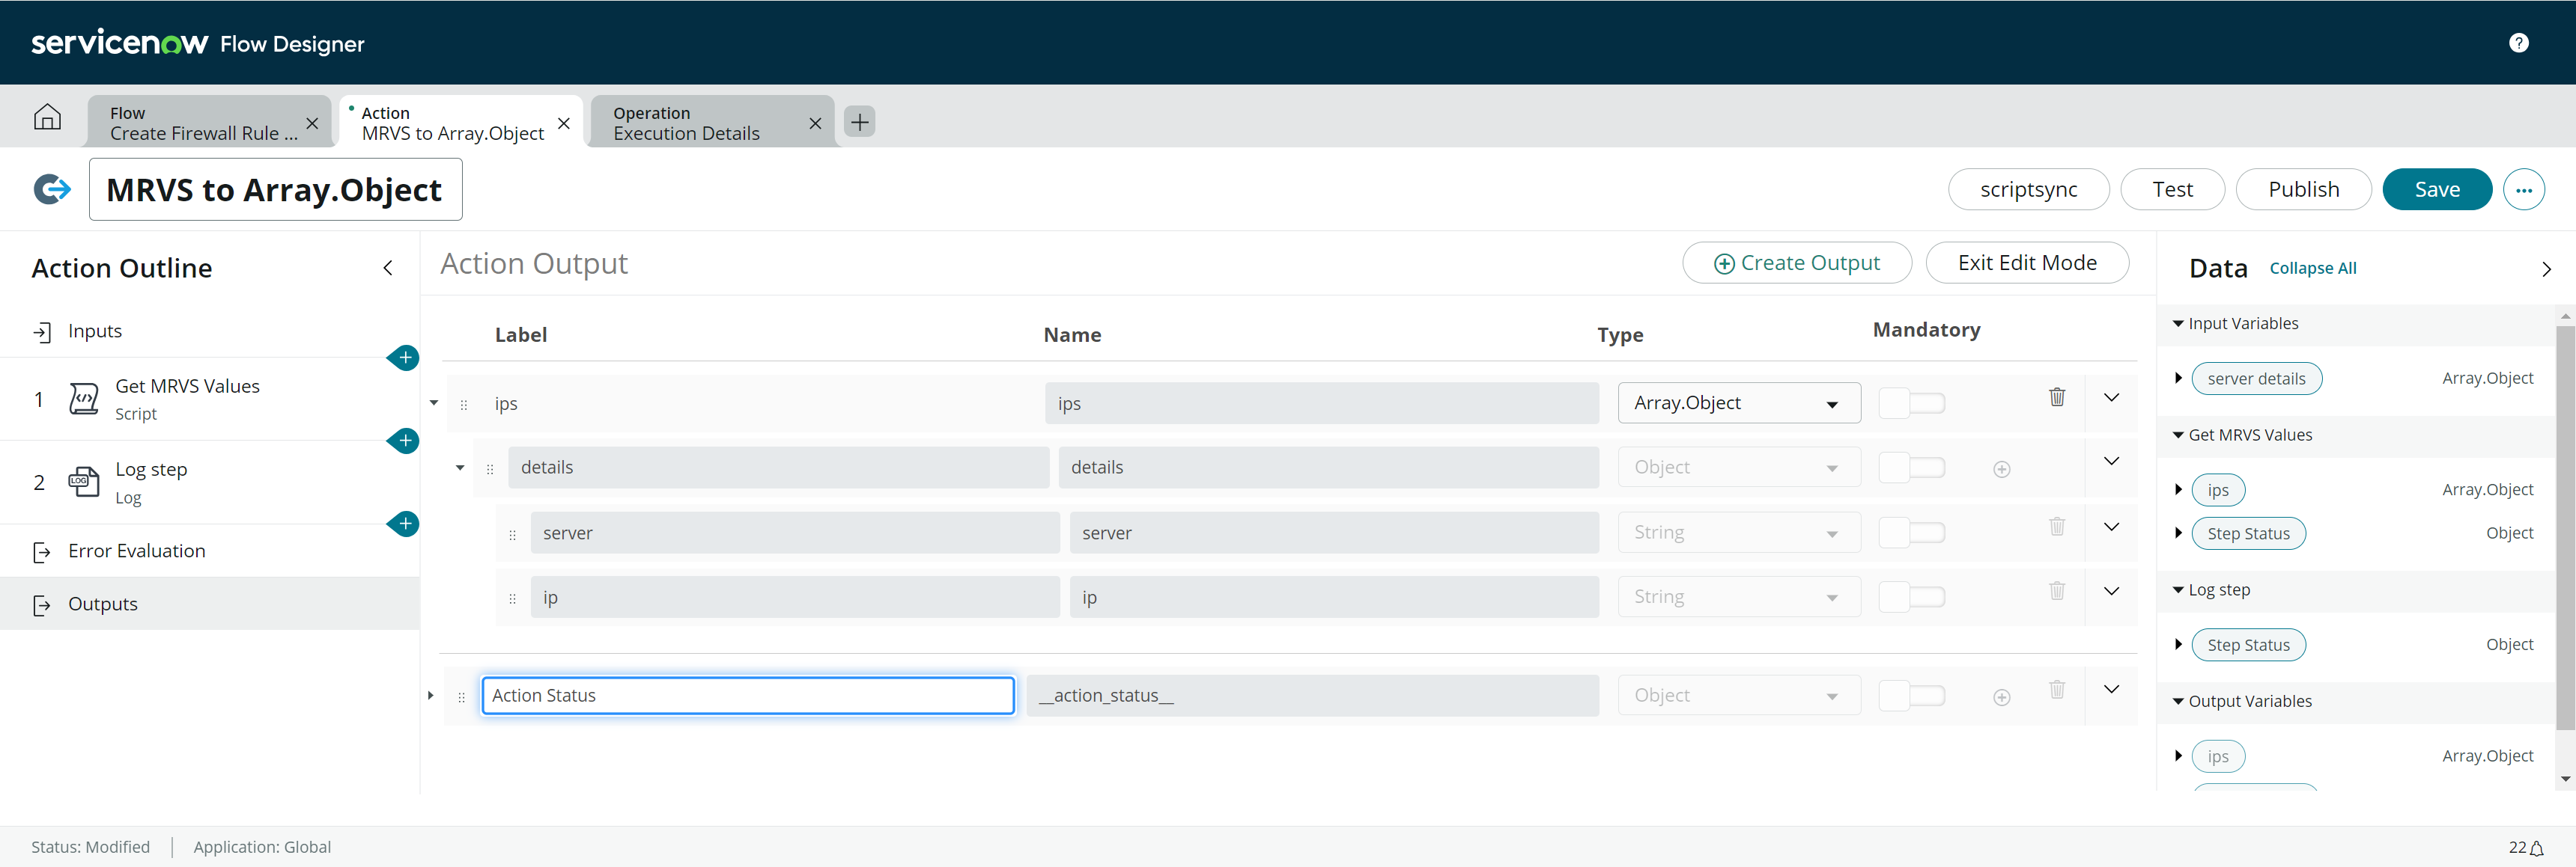Click the home icon in the tab bar
The image size is (2576, 867).
coord(47,118)
